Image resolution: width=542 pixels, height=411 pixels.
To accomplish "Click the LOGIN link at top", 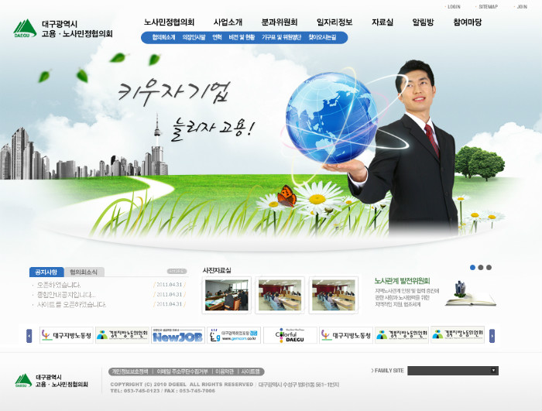I will click(453, 6).
